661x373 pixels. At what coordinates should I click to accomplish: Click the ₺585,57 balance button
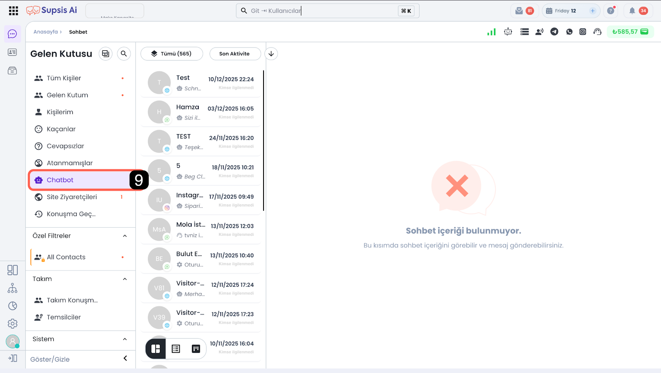[x=630, y=32]
